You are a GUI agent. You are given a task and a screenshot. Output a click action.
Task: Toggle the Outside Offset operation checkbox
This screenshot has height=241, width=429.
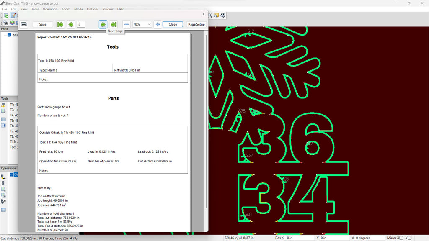click(11, 174)
